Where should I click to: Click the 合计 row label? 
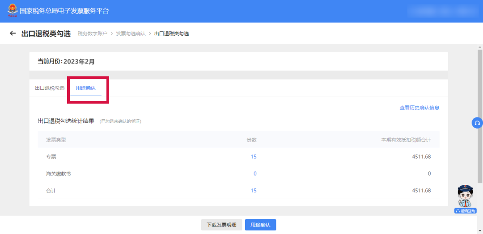(x=51, y=190)
